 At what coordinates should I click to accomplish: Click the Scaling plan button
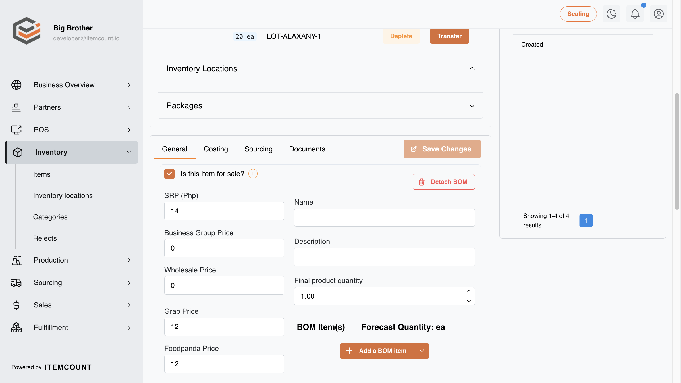click(x=578, y=14)
